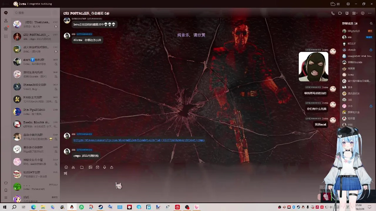376x211 pixels.
Task: Search group members with magnifier icon
Action: coord(371,23)
